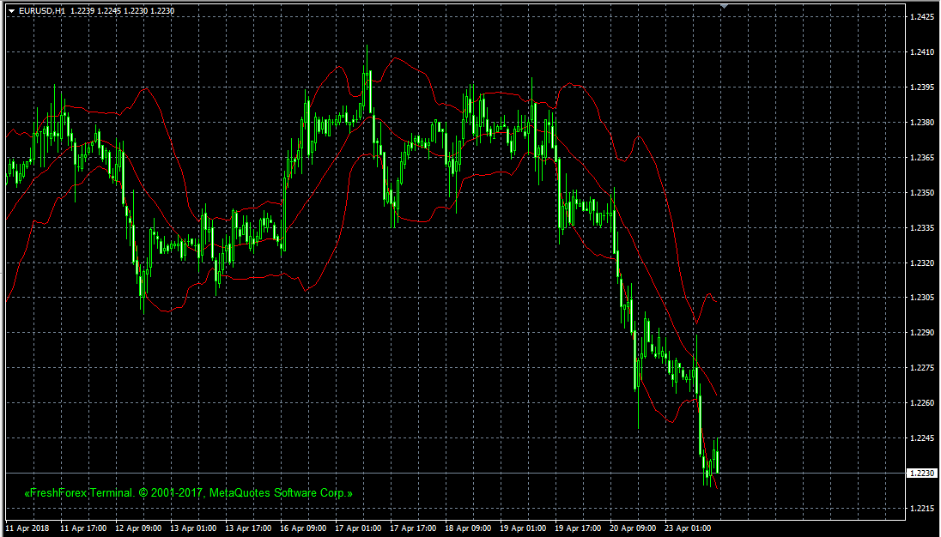The height and width of the screenshot is (537, 941).
Task: Click the 19 Apr 01:00 time label
Action: [x=524, y=528]
